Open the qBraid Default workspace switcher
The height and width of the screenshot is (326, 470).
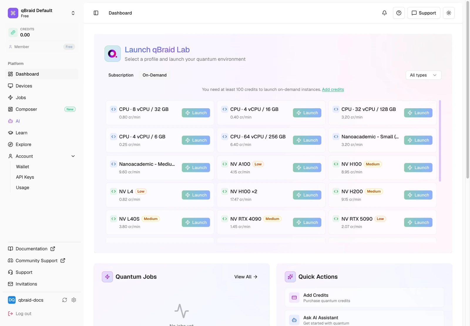[x=42, y=13]
